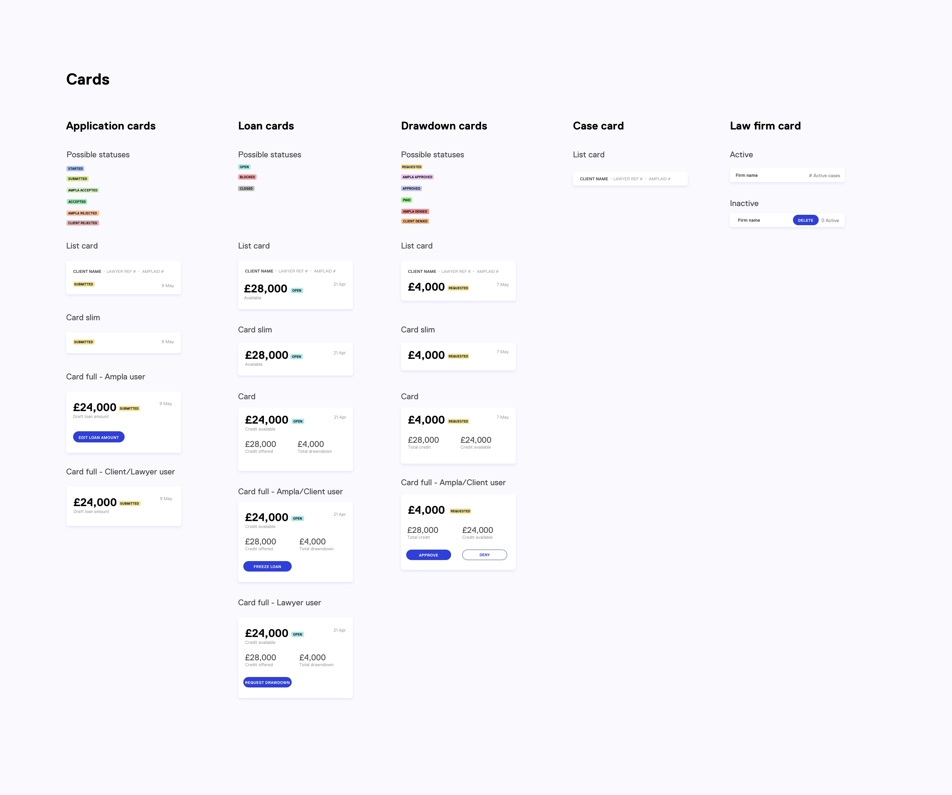
Task: Click the EDIT LOAN AMOUNT button
Action: pyautogui.click(x=99, y=437)
